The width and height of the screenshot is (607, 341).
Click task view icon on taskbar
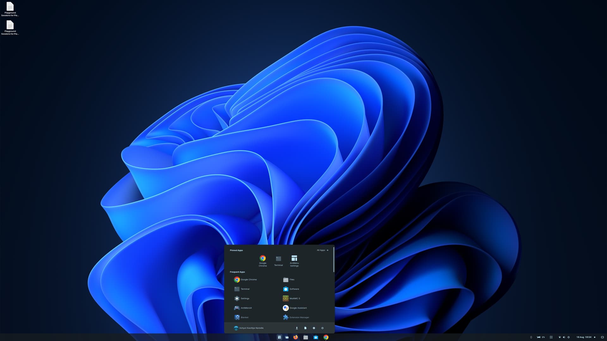[x=287, y=337]
